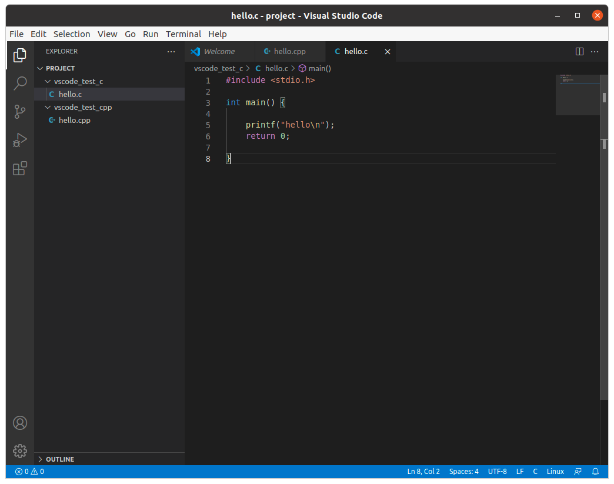Change encoding via UTF-8 status item
Viewport: 614px width, 484px height.
pos(497,472)
